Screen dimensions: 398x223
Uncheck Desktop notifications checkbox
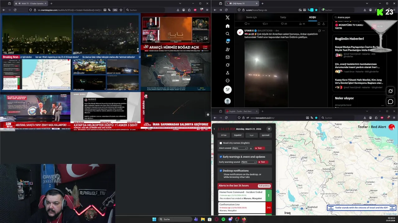pos(221,171)
